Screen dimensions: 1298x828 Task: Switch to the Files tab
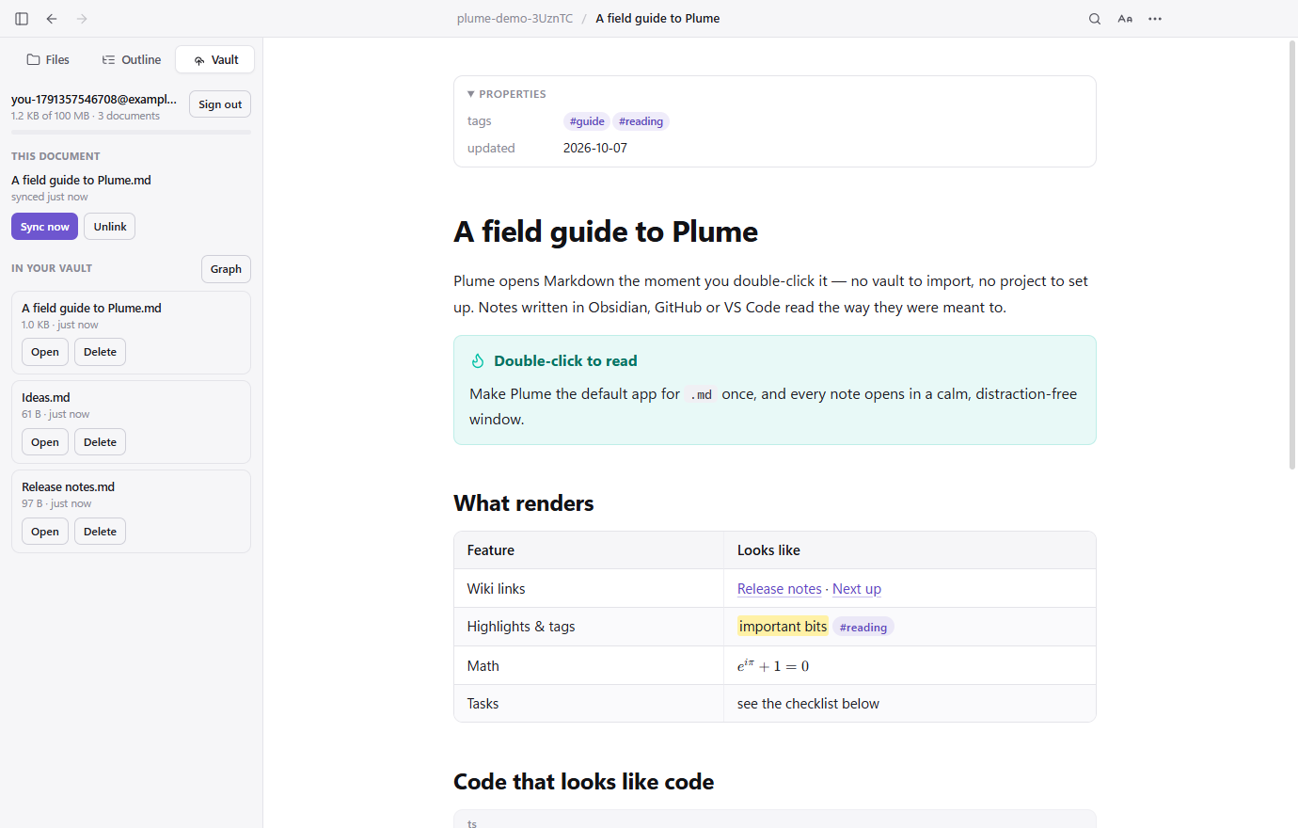(x=48, y=59)
